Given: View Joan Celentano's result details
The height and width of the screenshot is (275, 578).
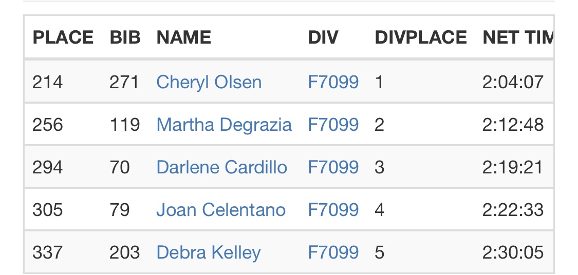Looking at the screenshot, I should tap(221, 210).
